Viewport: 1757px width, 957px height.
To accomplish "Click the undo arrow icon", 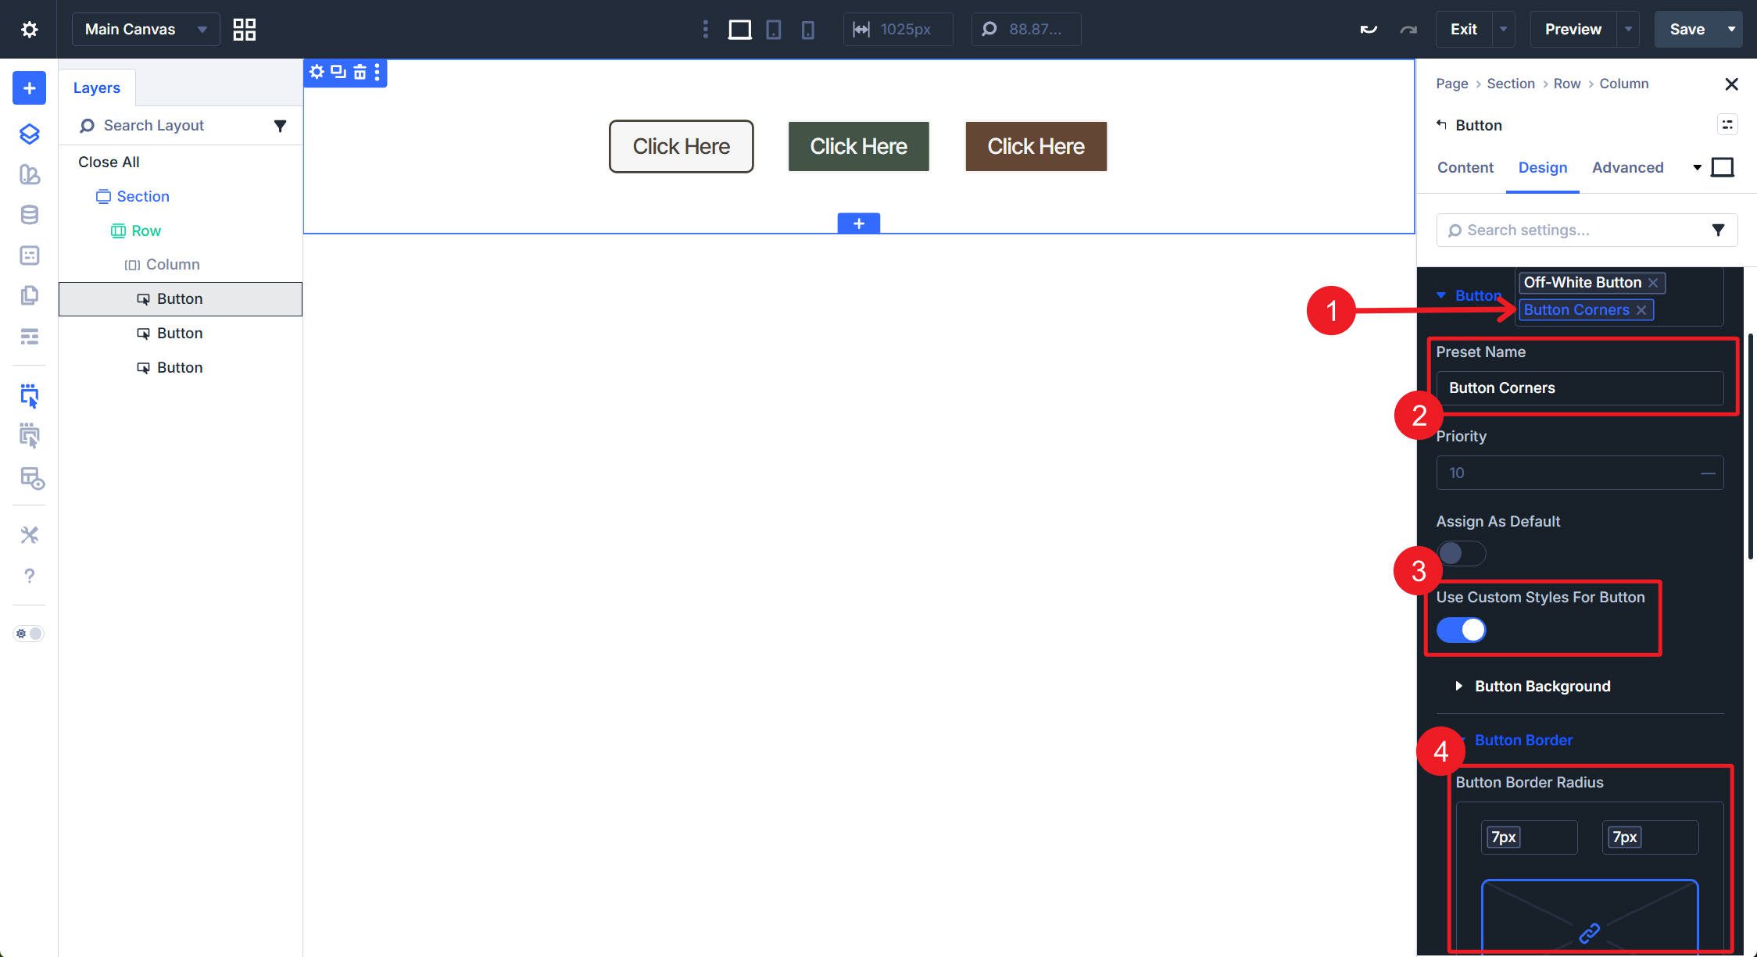I will [x=1368, y=30].
